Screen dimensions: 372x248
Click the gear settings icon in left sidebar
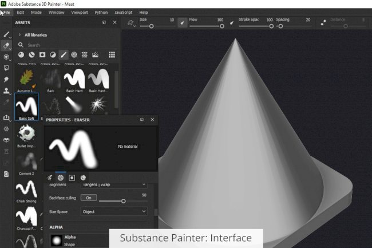6,129
